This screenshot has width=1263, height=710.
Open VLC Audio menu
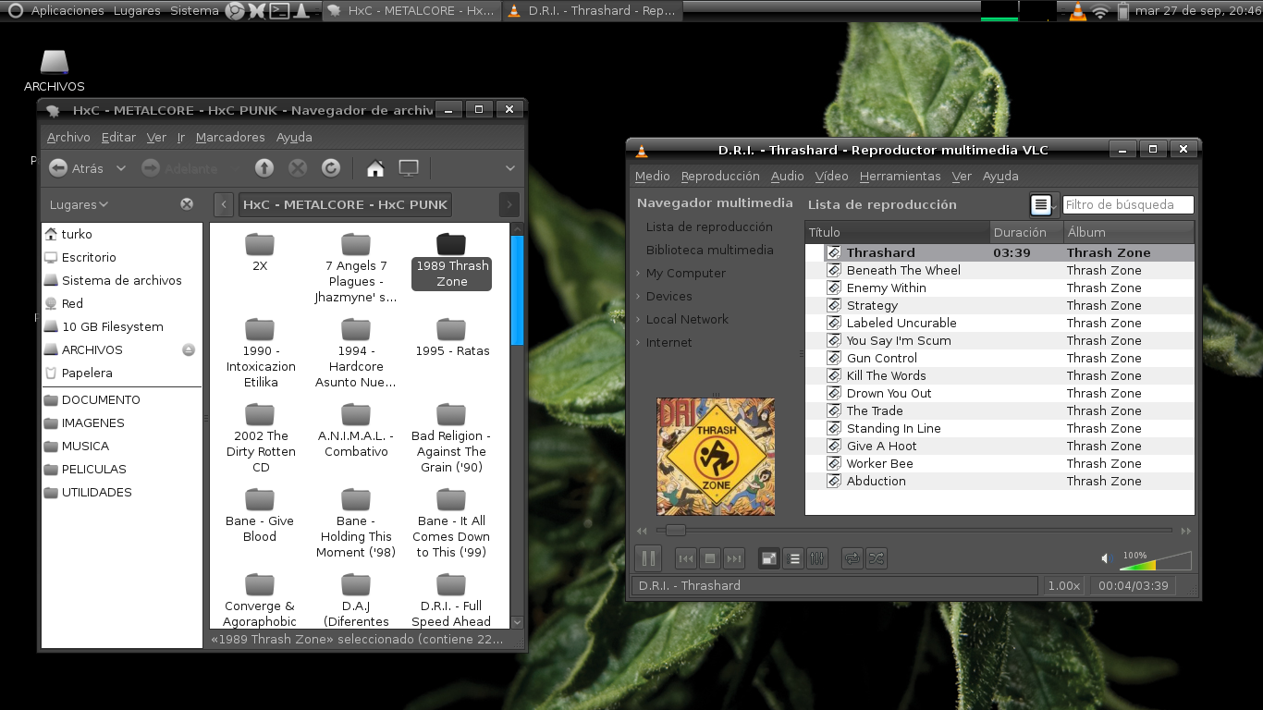point(788,176)
